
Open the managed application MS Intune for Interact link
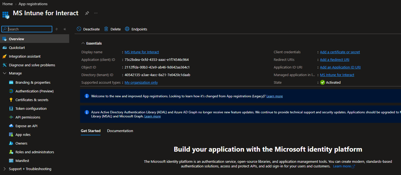coord(337,75)
